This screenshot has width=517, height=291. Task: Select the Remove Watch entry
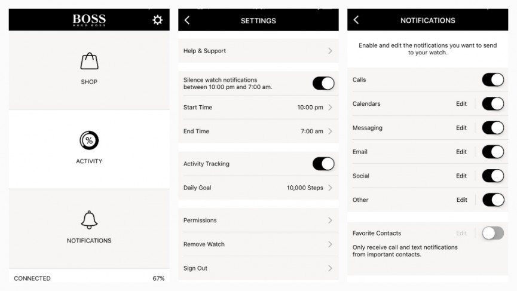(x=258, y=244)
